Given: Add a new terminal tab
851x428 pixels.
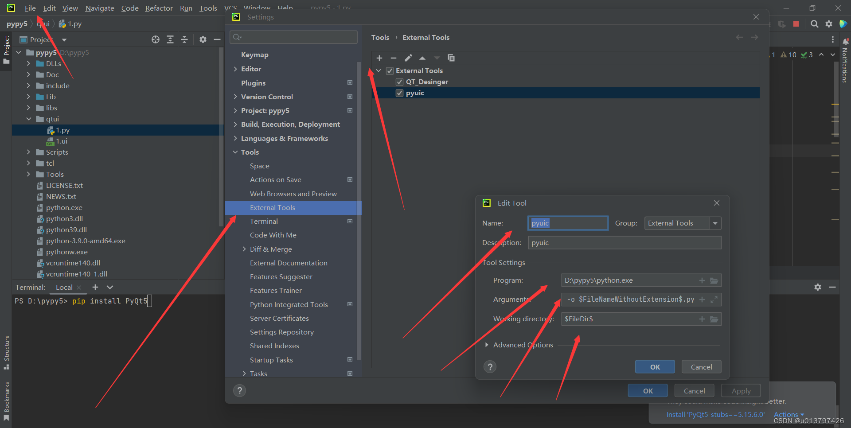Looking at the screenshot, I should (x=95, y=287).
